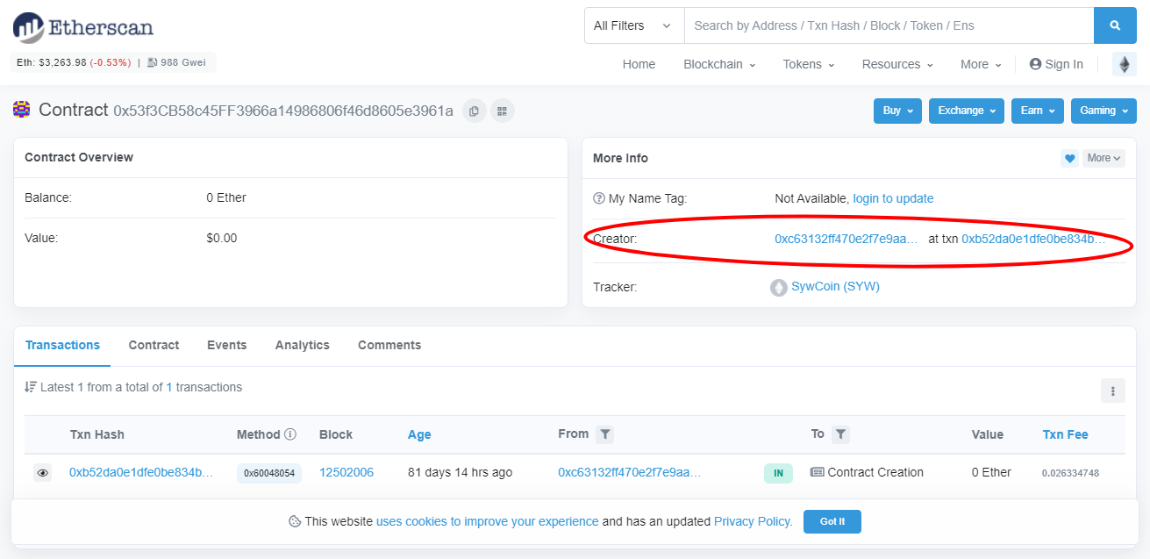Screen dimensions: 1150x559
Task: Open the Privacy Policy link
Action: [x=753, y=521]
